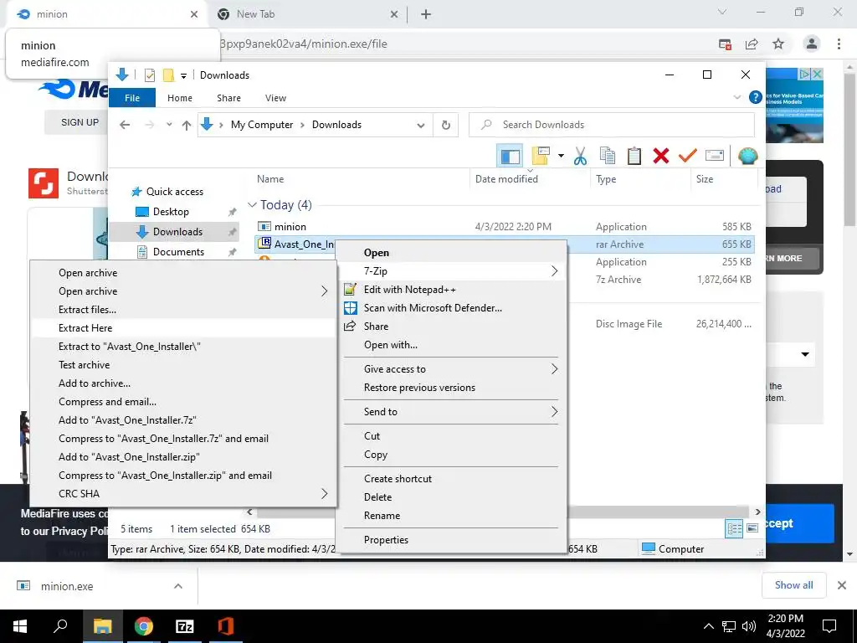This screenshot has width=857, height=643.
Task: Open minion.exe download options chevron
Action: (x=178, y=586)
